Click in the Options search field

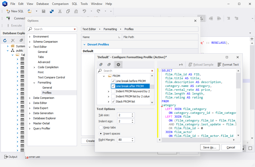[x=51, y=29]
